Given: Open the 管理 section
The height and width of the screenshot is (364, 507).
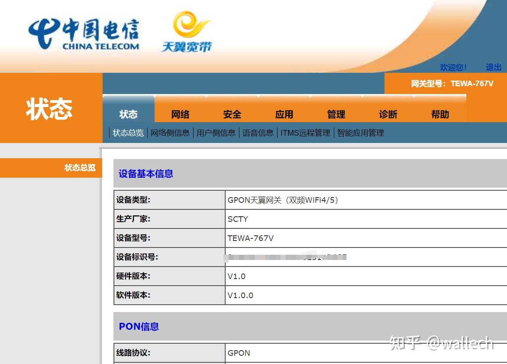Looking at the screenshot, I should [336, 114].
